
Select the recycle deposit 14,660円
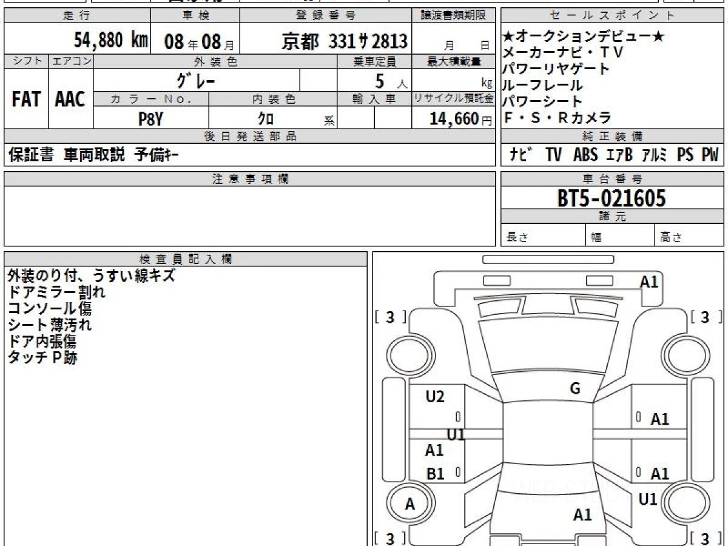point(461,119)
